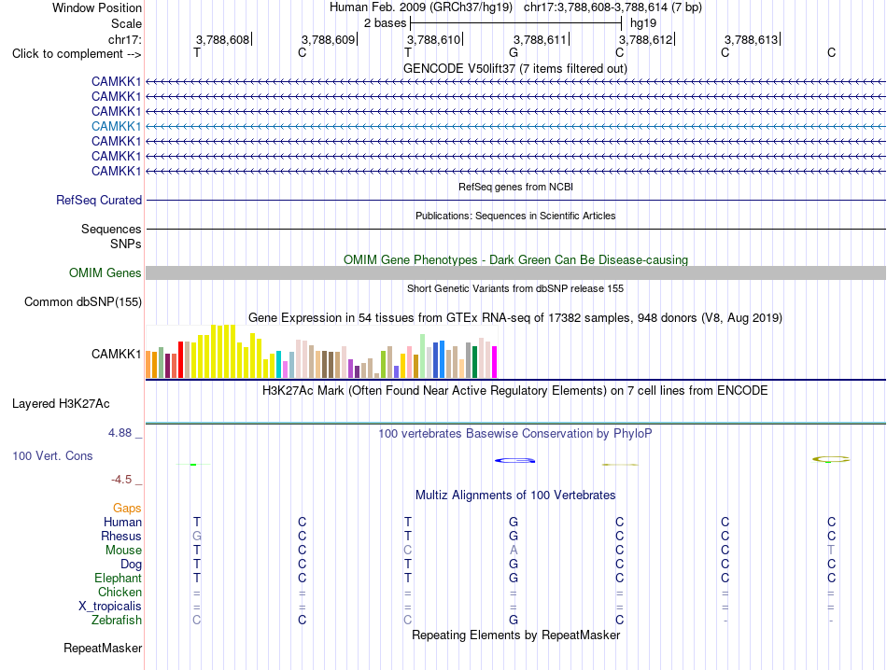Click the Elephant species label
The height and width of the screenshot is (670, 887).
tap(119, 578)
